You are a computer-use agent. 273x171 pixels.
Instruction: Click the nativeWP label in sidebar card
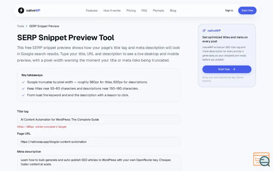(214, 30)
